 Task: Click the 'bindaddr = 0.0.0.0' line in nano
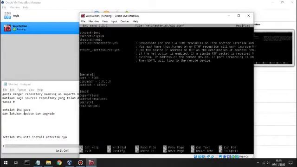coord(95,82)
